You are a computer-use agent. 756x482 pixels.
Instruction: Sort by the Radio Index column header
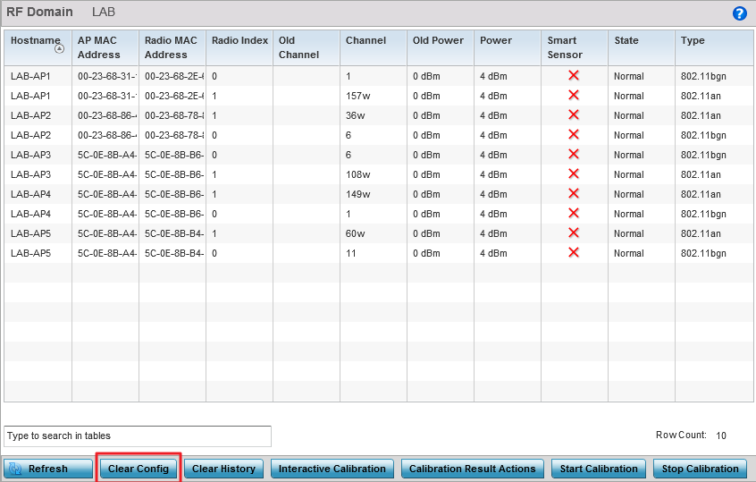pyautogui.click(x=239, y=40)
